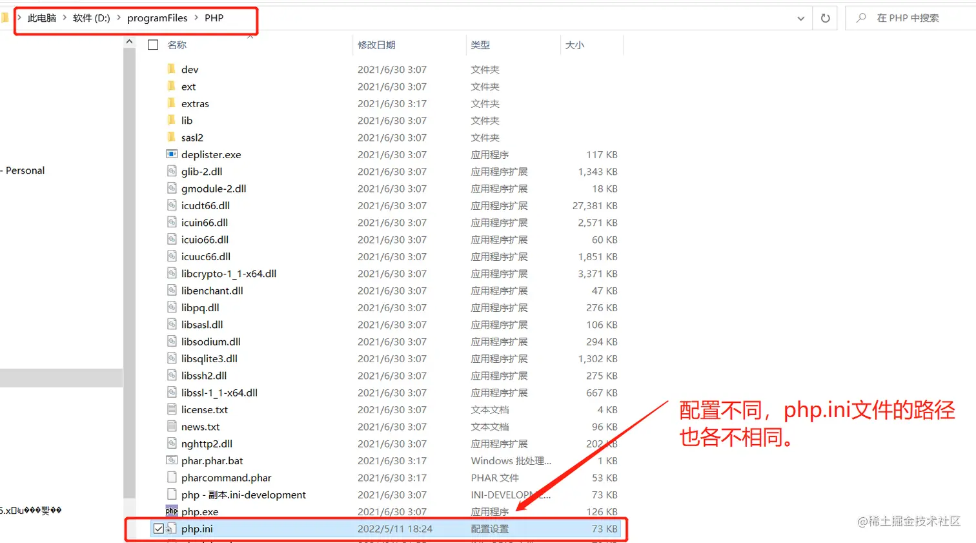Screen dimensions: 976x543
Task: Click the dev folder icon
Action: (x=171, y=69)
